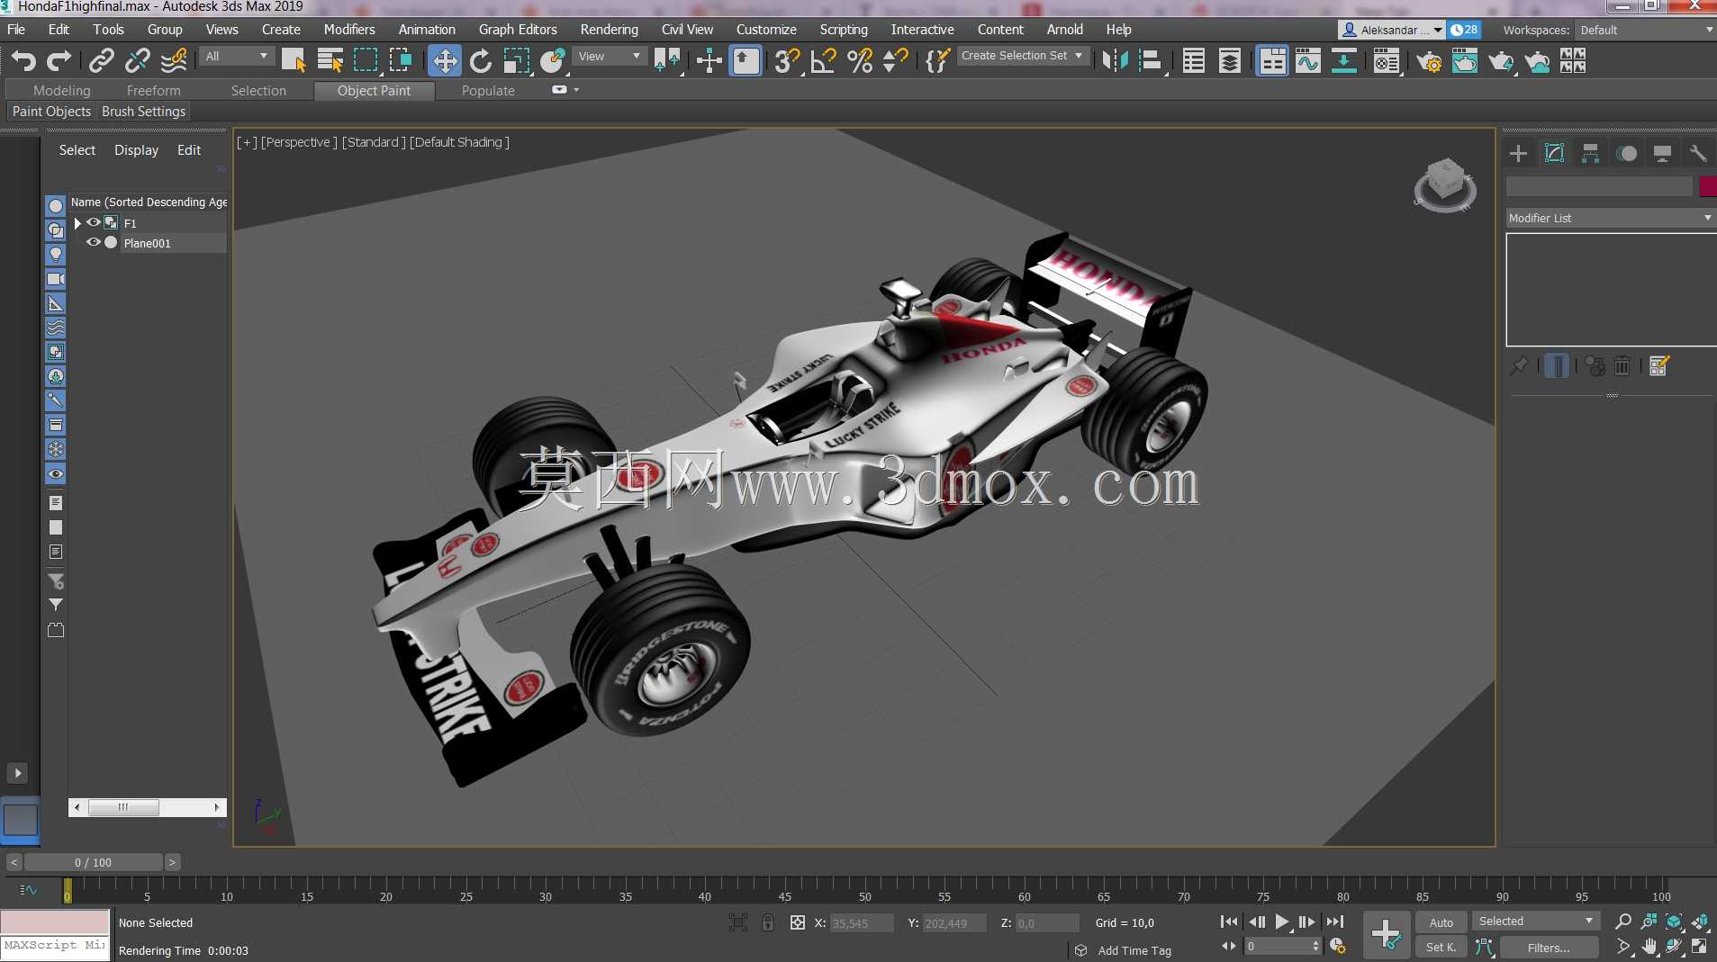Open the All selection filter dropdown

[x=236, y=56]
